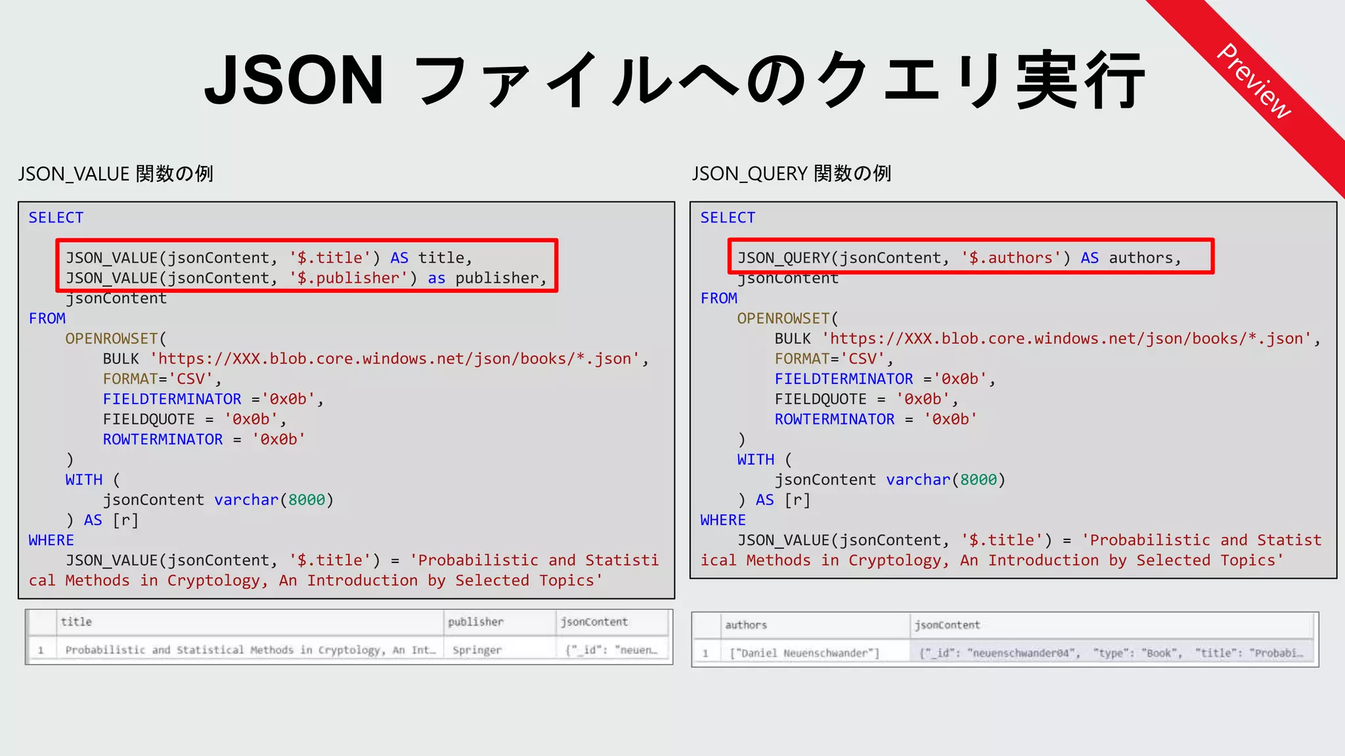Click FIELDTERMINATOR line in left code box
The image size is (1345, 756).
tap(213, 399)
